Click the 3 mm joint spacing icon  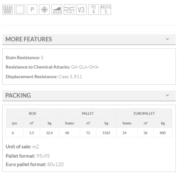69,10
